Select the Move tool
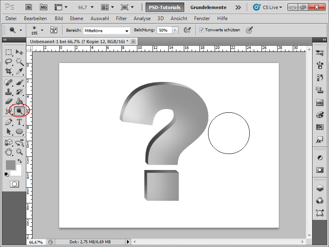 pos(19,52)
